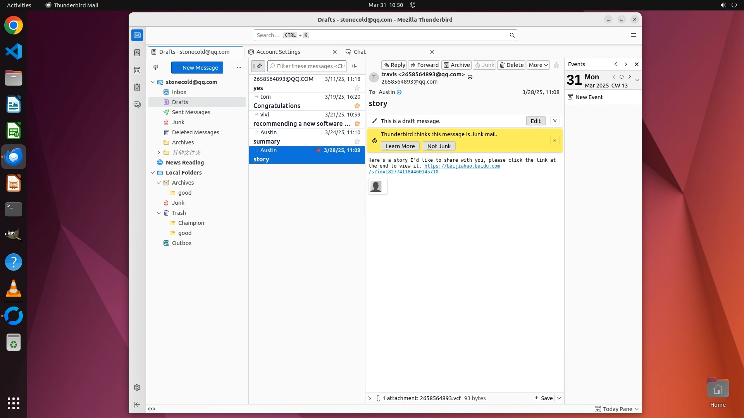Toggle the star on the summary message
Screen dimensions: 744x418
(x=357, y=142)
